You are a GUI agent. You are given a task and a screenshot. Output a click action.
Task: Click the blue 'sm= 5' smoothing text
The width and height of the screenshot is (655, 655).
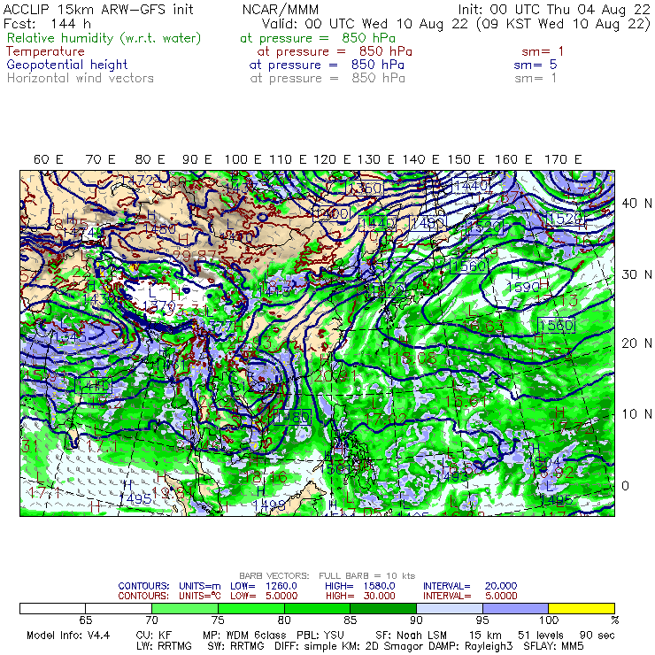click(x=536, y=65)
